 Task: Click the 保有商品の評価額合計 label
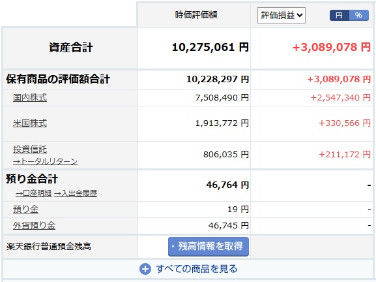pyautogui.click(x=58, y=79)
